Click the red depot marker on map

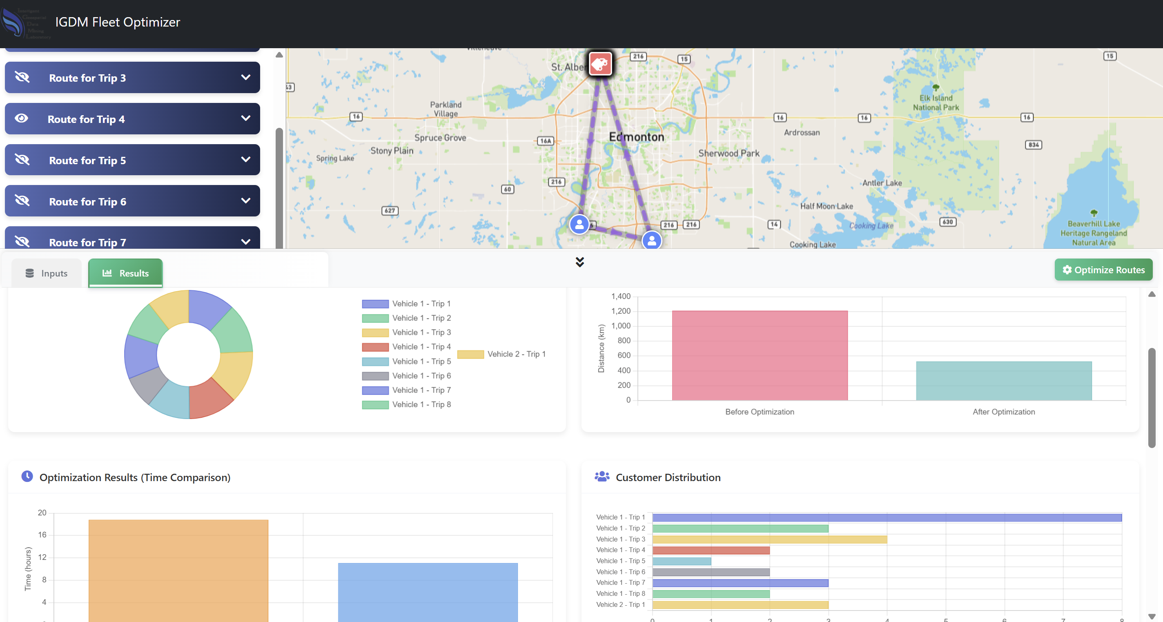tap(600, 64)
